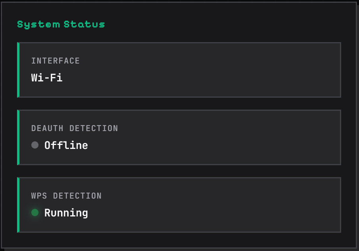
Task: Click the Deauth Detection card's green accent bar
Action: (18, 137)
